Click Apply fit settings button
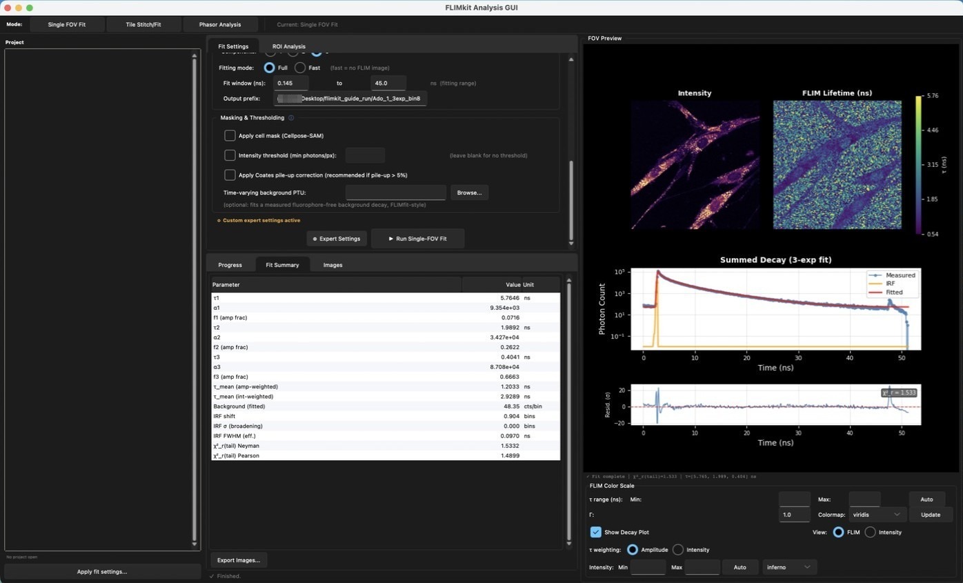The image size is (963, 583). [102, 572]
